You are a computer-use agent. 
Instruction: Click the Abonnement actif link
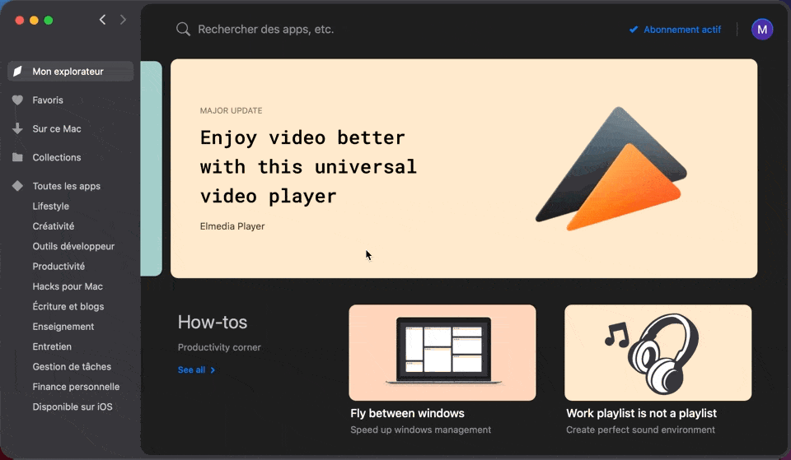coord(682,30)
